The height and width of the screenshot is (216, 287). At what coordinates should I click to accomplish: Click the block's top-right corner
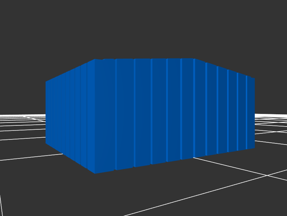[x=254, y=78]
